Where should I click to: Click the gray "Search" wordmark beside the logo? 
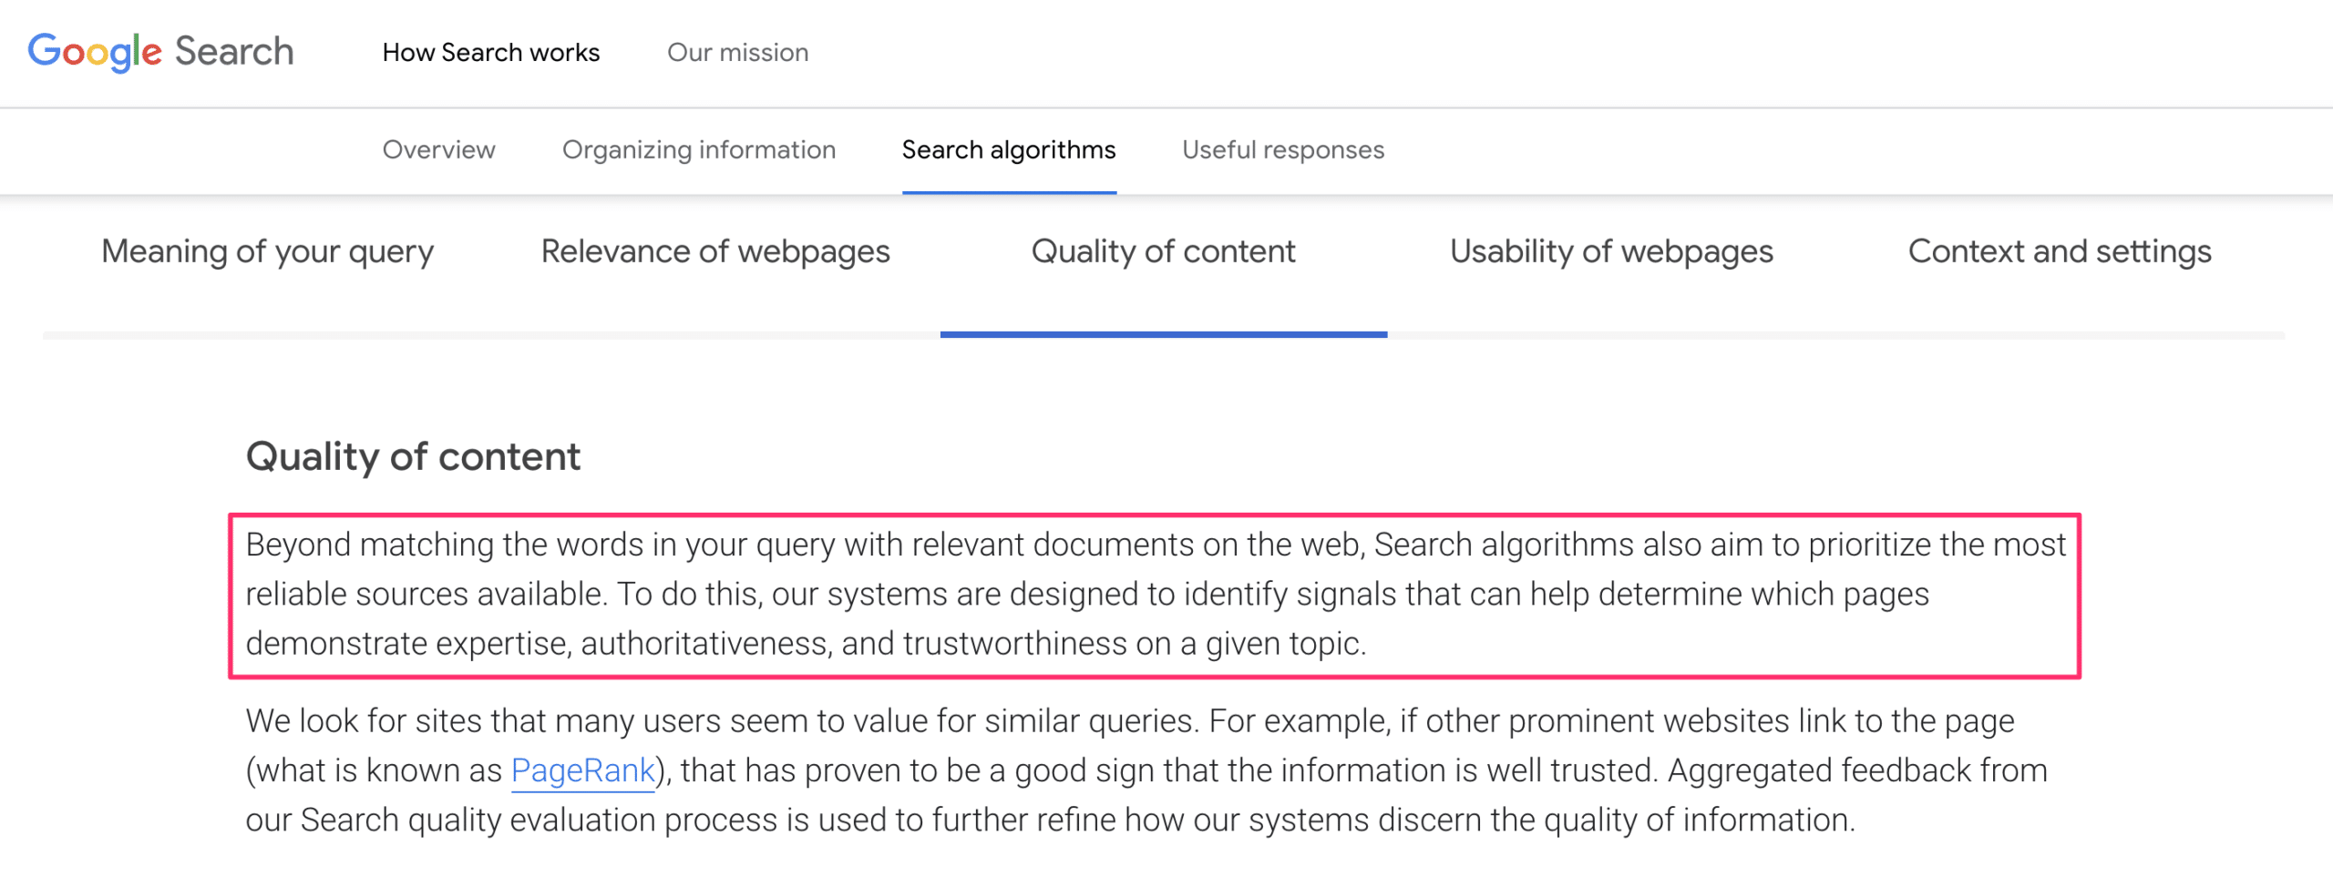[x=234, y=51]
